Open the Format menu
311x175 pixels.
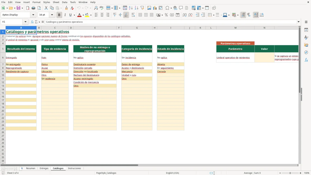click(x=36, y=2)
